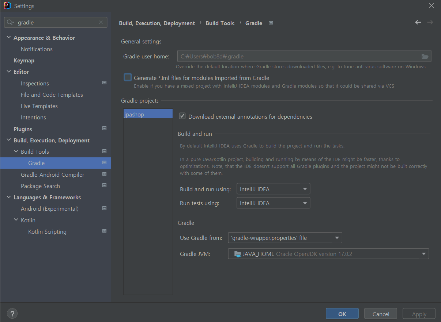
Task: Click the IntelliJ IDEA logo in title bar
Action: [x=7, y=6]
